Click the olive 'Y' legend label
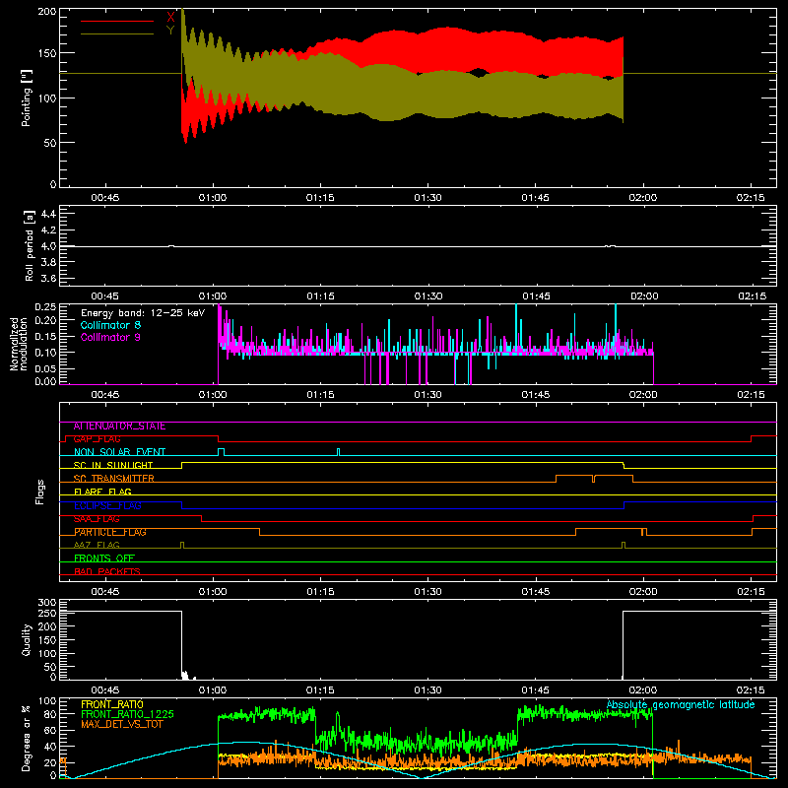788x788 pixels. click(170, 31)
